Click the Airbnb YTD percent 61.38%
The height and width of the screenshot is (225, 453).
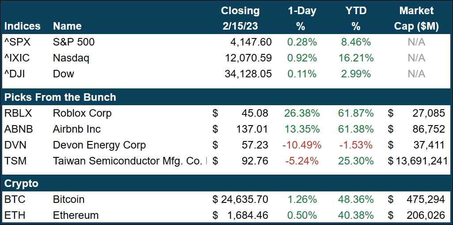click(x=356, y=129)
